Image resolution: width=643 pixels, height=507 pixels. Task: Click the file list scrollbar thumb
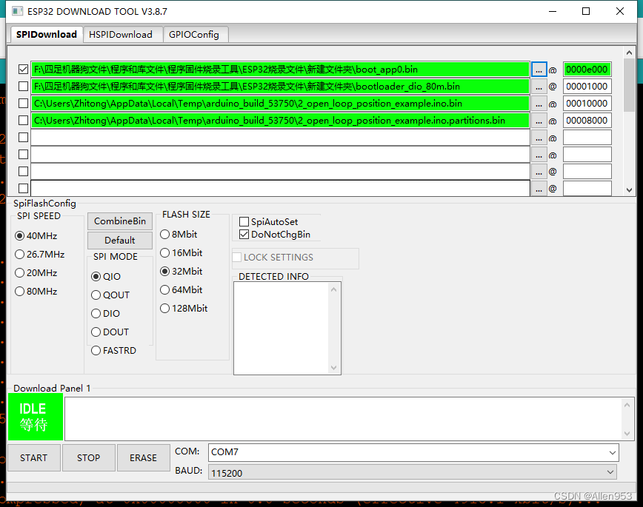[x=629, y=85]
